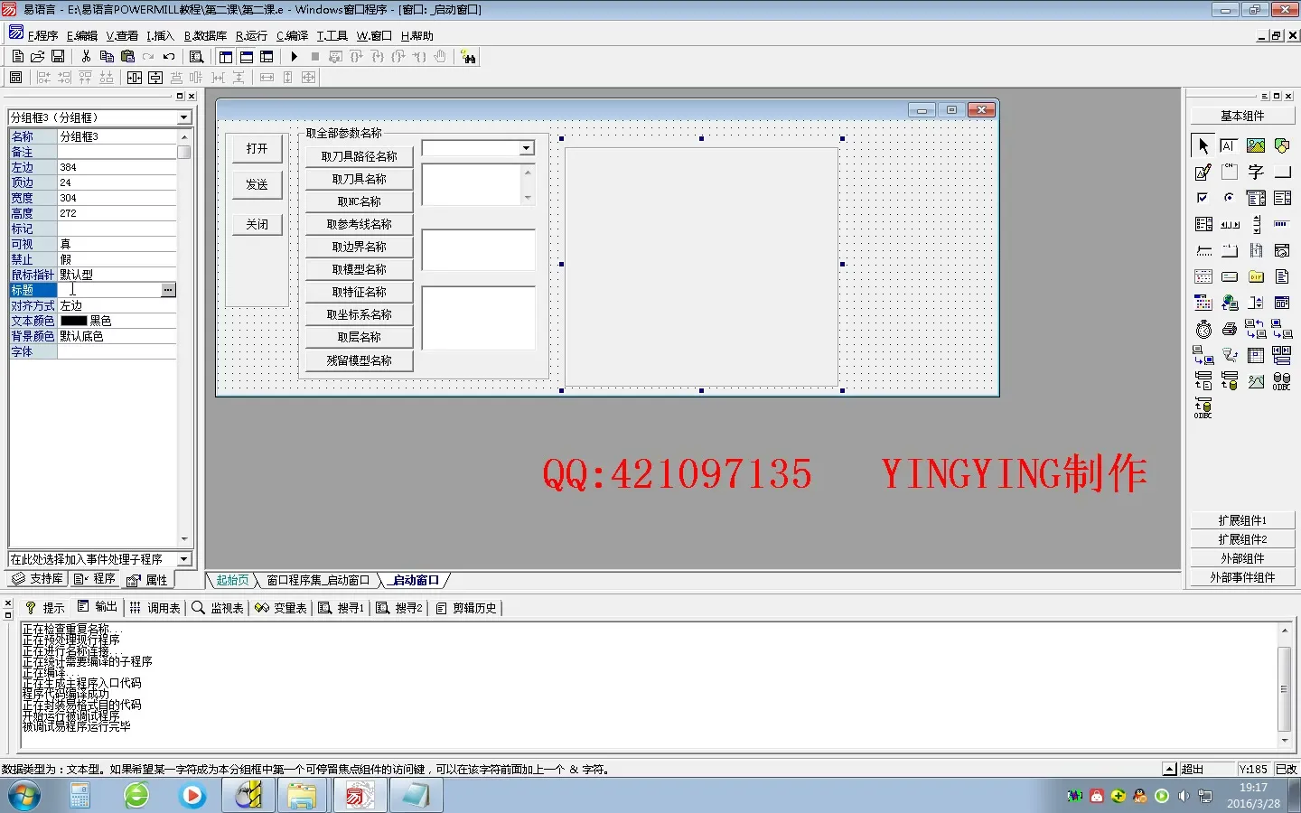This screenshot has height=813, width=1301.
Task: Click the 扩展组件1 palette button
Action: point(1242,520)
